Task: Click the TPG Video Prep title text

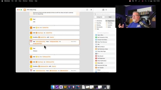Action: (31, 10)
